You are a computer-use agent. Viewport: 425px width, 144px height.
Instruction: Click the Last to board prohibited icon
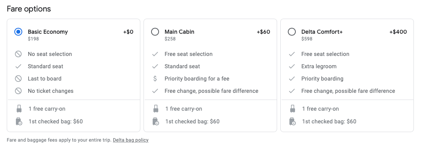(18, 79)
